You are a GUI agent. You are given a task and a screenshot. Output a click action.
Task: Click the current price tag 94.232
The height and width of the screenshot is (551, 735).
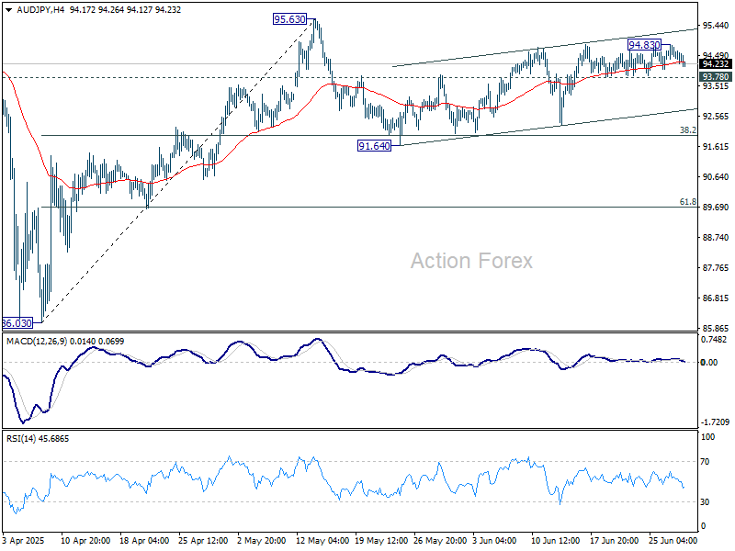[x=716, y=64]
